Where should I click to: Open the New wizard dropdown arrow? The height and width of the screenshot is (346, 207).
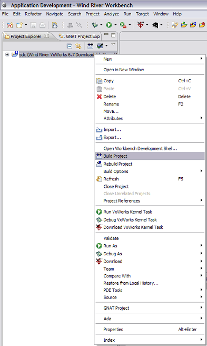point(26,25)
